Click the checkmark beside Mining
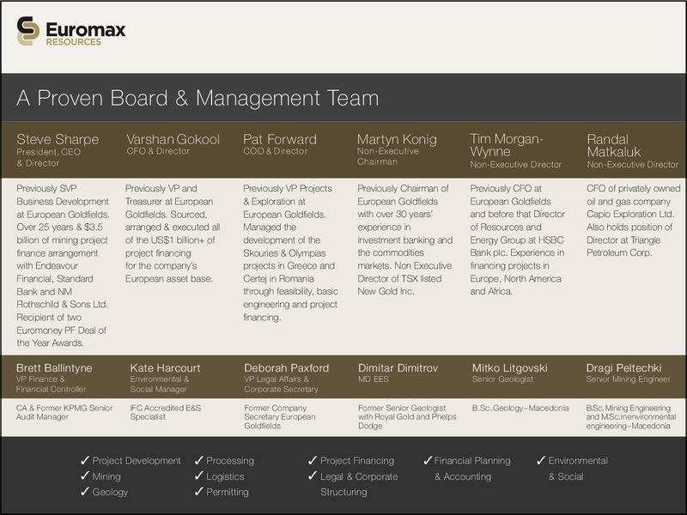Image resolution: width=687 pixels, height=515 pixels. [x=85, y=476]
